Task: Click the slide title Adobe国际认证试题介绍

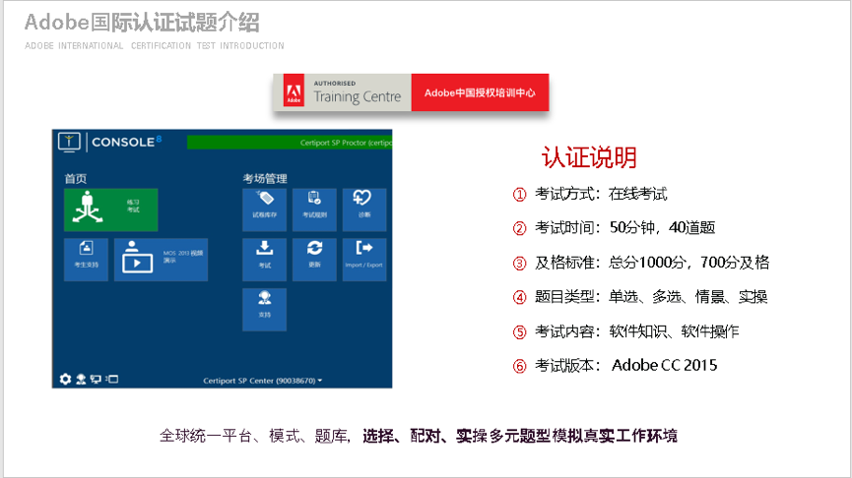Action: point(142,23)
